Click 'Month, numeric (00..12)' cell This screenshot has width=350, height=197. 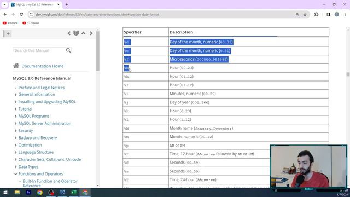click(249, 137)
